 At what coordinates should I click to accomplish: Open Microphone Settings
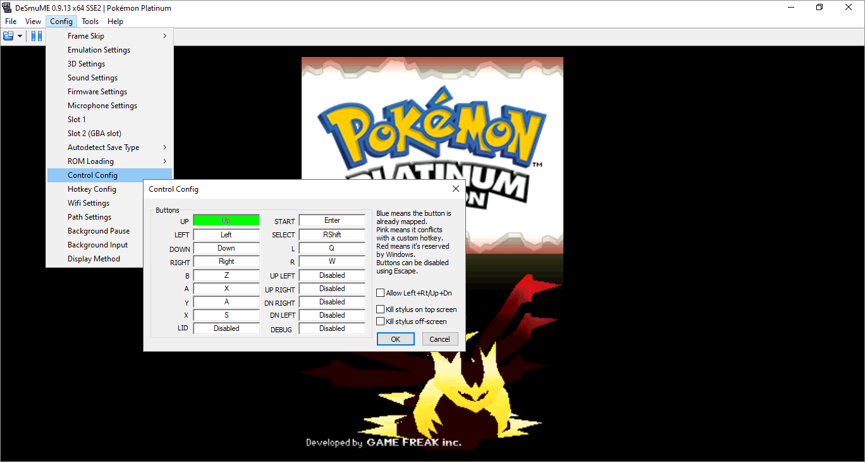pyautogui.click(x=109, y=106)
